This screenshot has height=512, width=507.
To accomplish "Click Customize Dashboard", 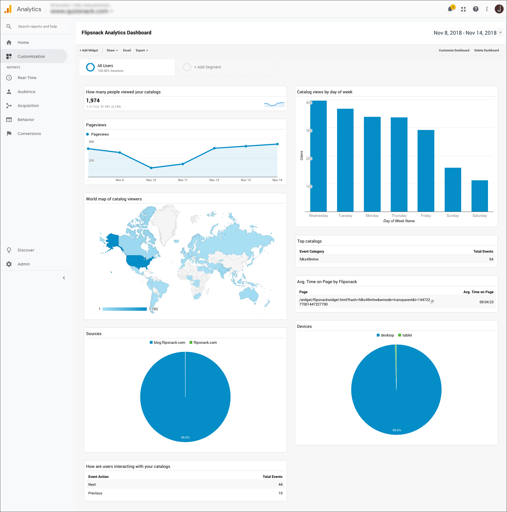I will [x=454, y=50].
